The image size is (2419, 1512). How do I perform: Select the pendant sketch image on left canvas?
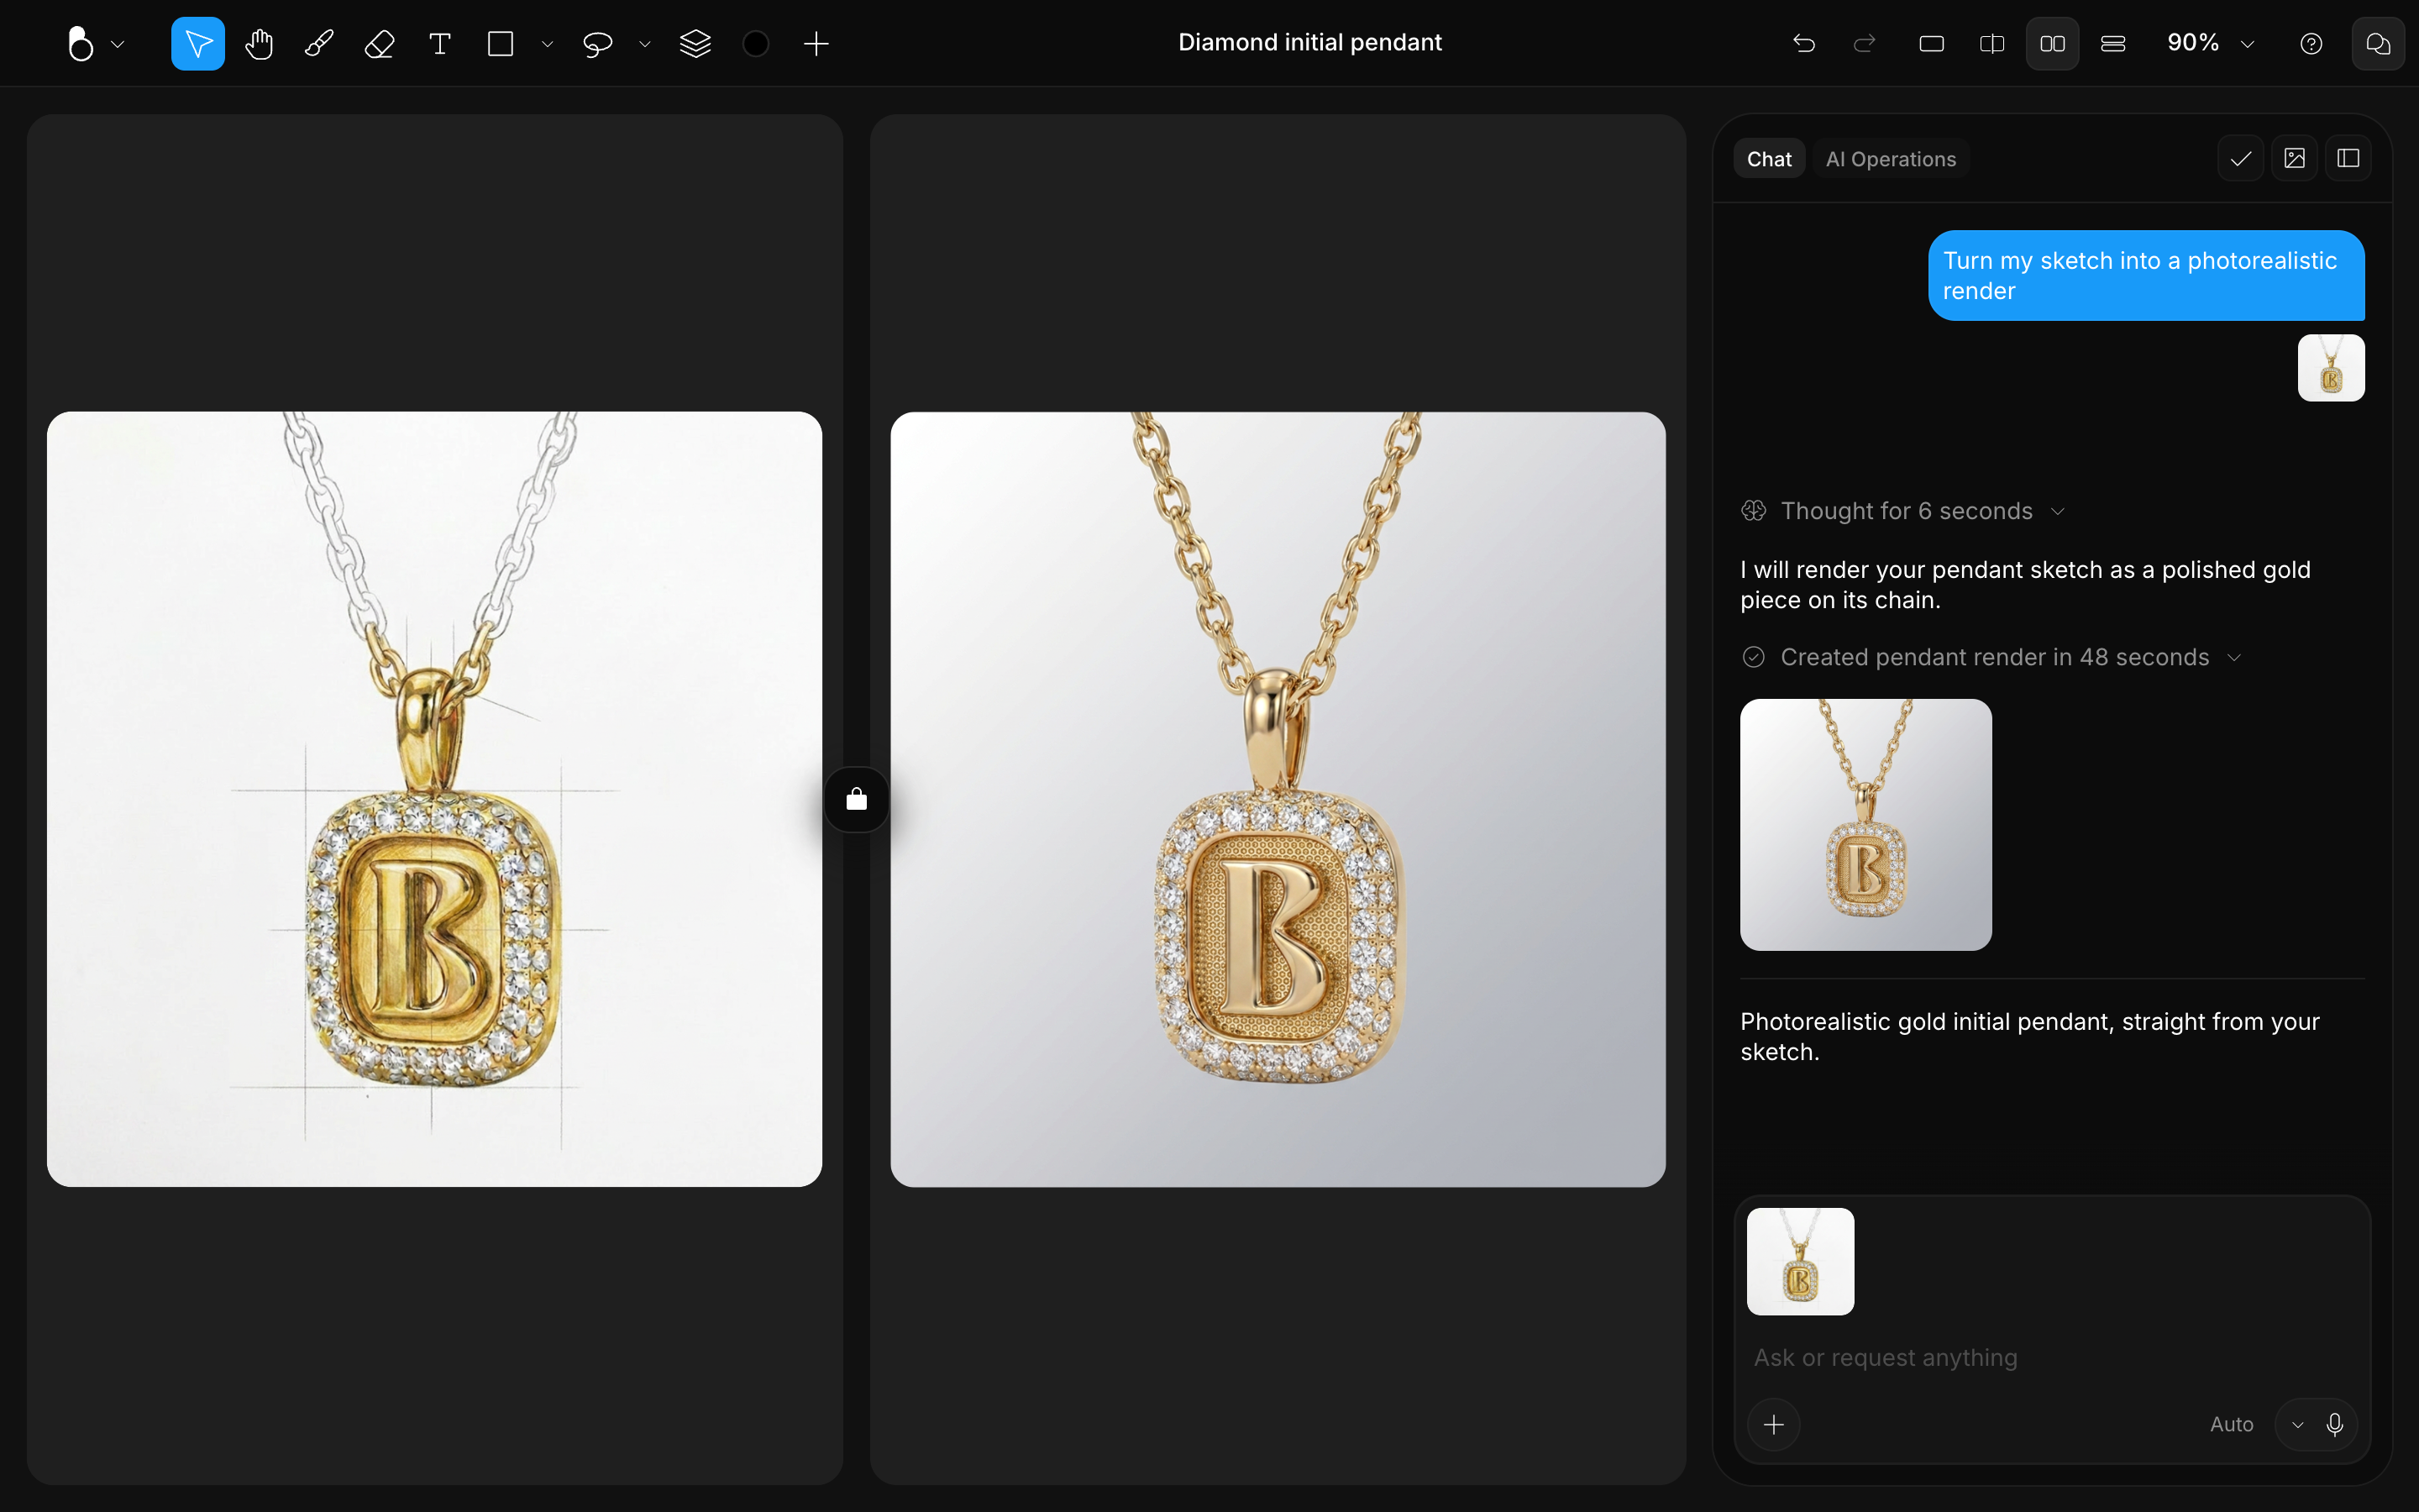point(433,799)
